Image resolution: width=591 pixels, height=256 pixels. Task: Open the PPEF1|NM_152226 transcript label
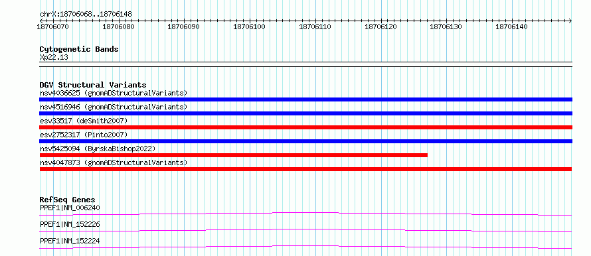coord(70,224)
